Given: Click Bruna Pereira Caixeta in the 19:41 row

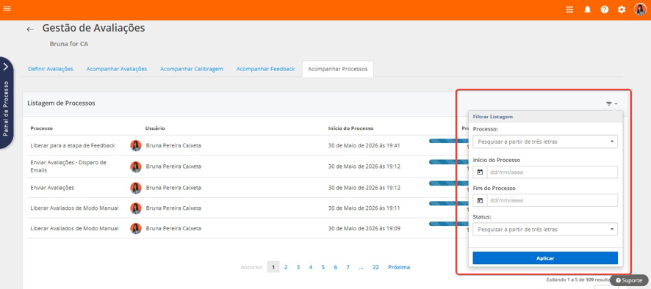Looking at the screenshot, I should [173, 145].
